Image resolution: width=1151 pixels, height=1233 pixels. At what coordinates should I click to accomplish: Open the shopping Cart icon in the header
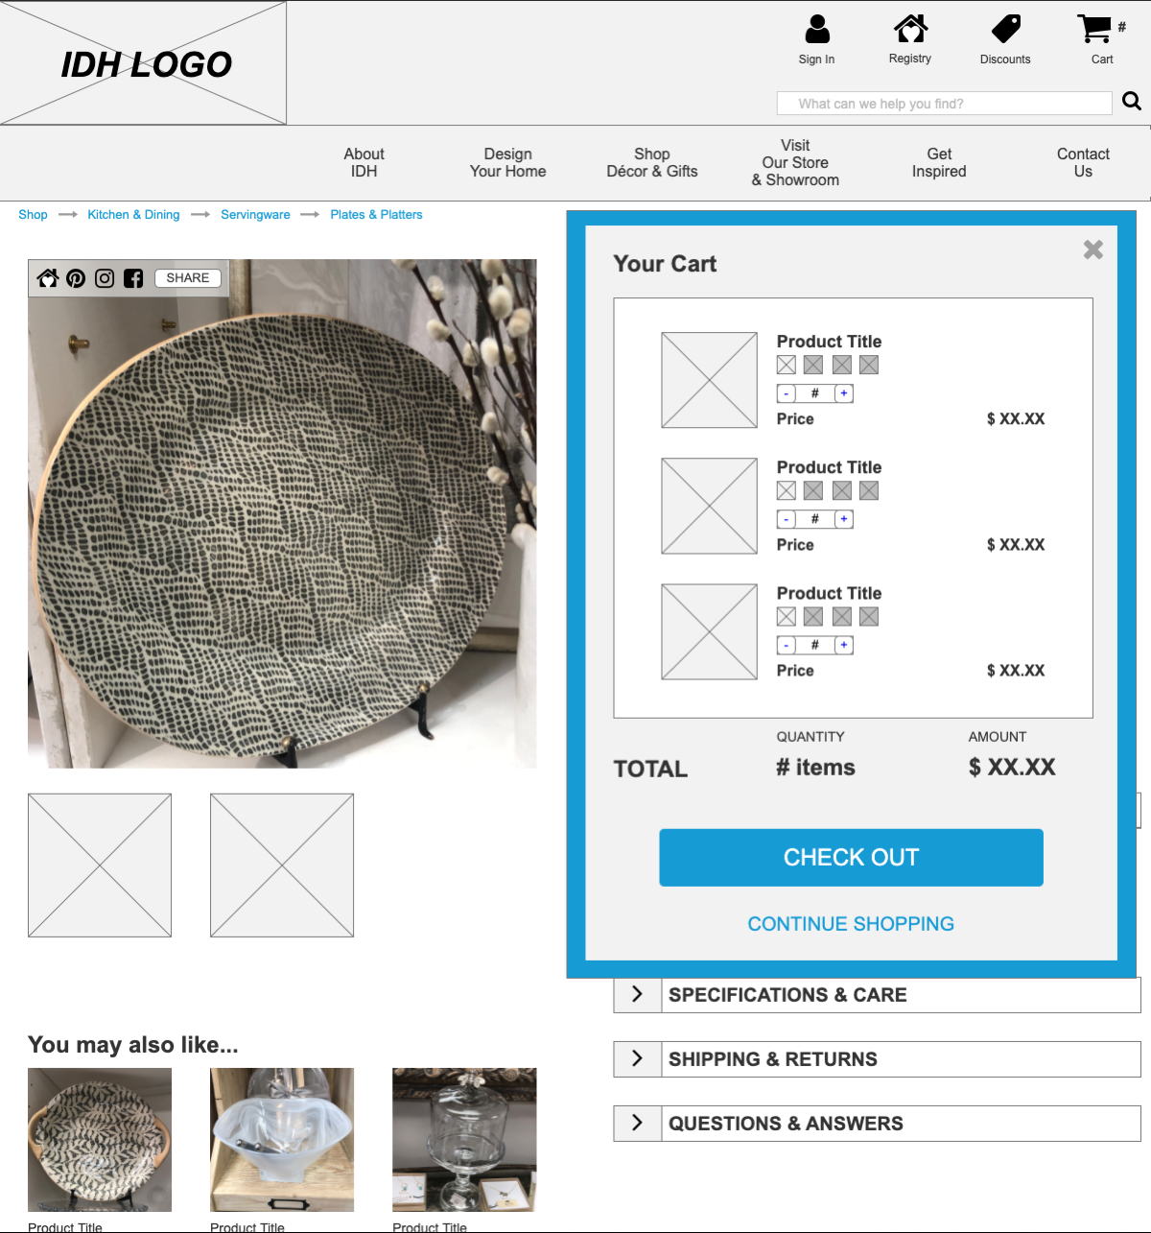coord(1094,29)
